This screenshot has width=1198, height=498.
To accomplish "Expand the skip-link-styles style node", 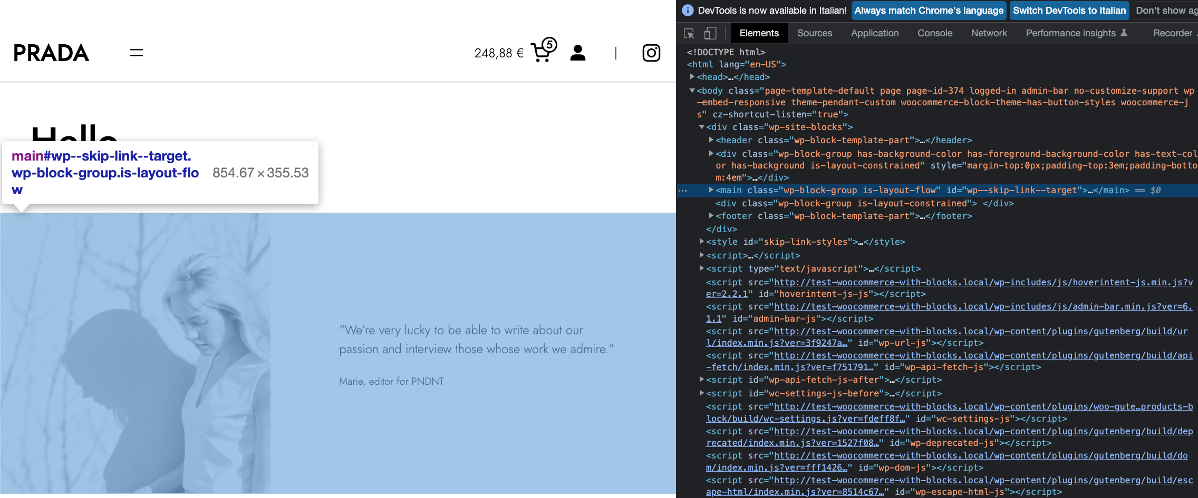I will point(701,242).
